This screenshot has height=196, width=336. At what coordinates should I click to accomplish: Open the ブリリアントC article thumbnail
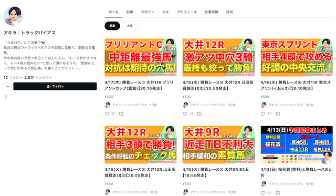[x=141, y=57]
